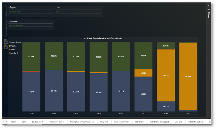This screenshot has width=216, height=129.
Task: Click the 2022 Import Sheets bar segment
Action: (166, 106)
